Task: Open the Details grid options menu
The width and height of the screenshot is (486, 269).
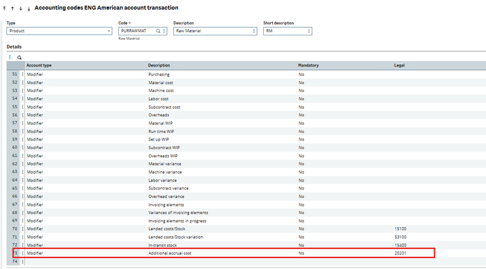Action: pyautogui.click(x=10, y=58)
